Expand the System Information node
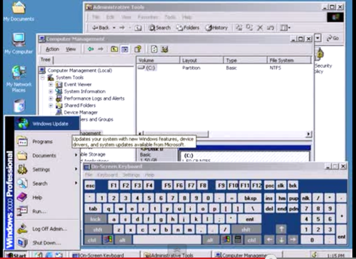 click(x=51, y=92)
